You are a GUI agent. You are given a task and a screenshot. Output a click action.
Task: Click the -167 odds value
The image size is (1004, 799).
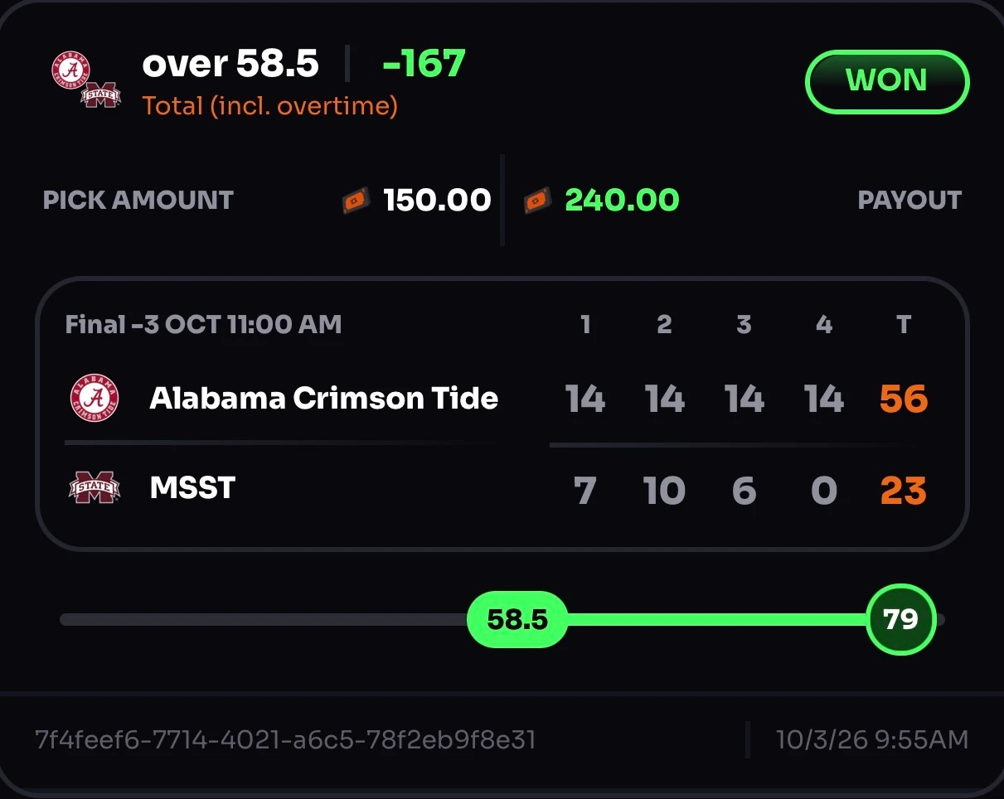424,64
